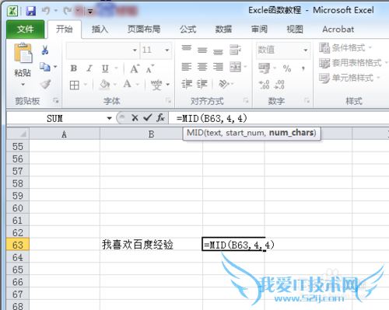Click Decrease Indent icon
This screenshot has width=389, height=310.
tap(187, 84)
